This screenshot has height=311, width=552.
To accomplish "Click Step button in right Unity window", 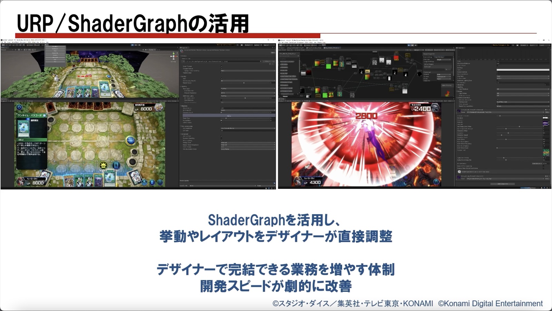I will (x=416, y=45).
